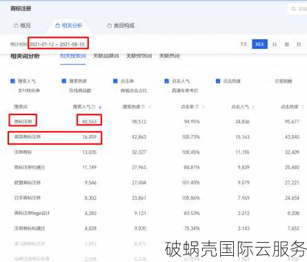Uncheck the 点击率 checkbox
This screenshot has width=307, height=262.
click(115, 81)
